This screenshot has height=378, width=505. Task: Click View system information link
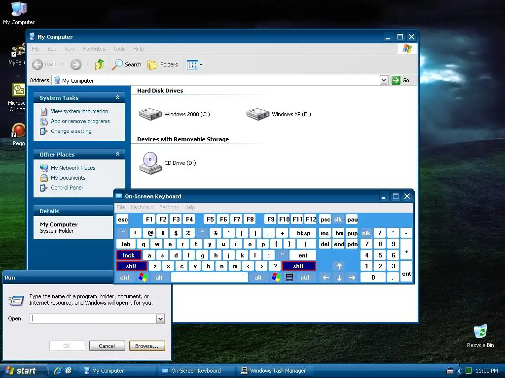pos(79,111)
